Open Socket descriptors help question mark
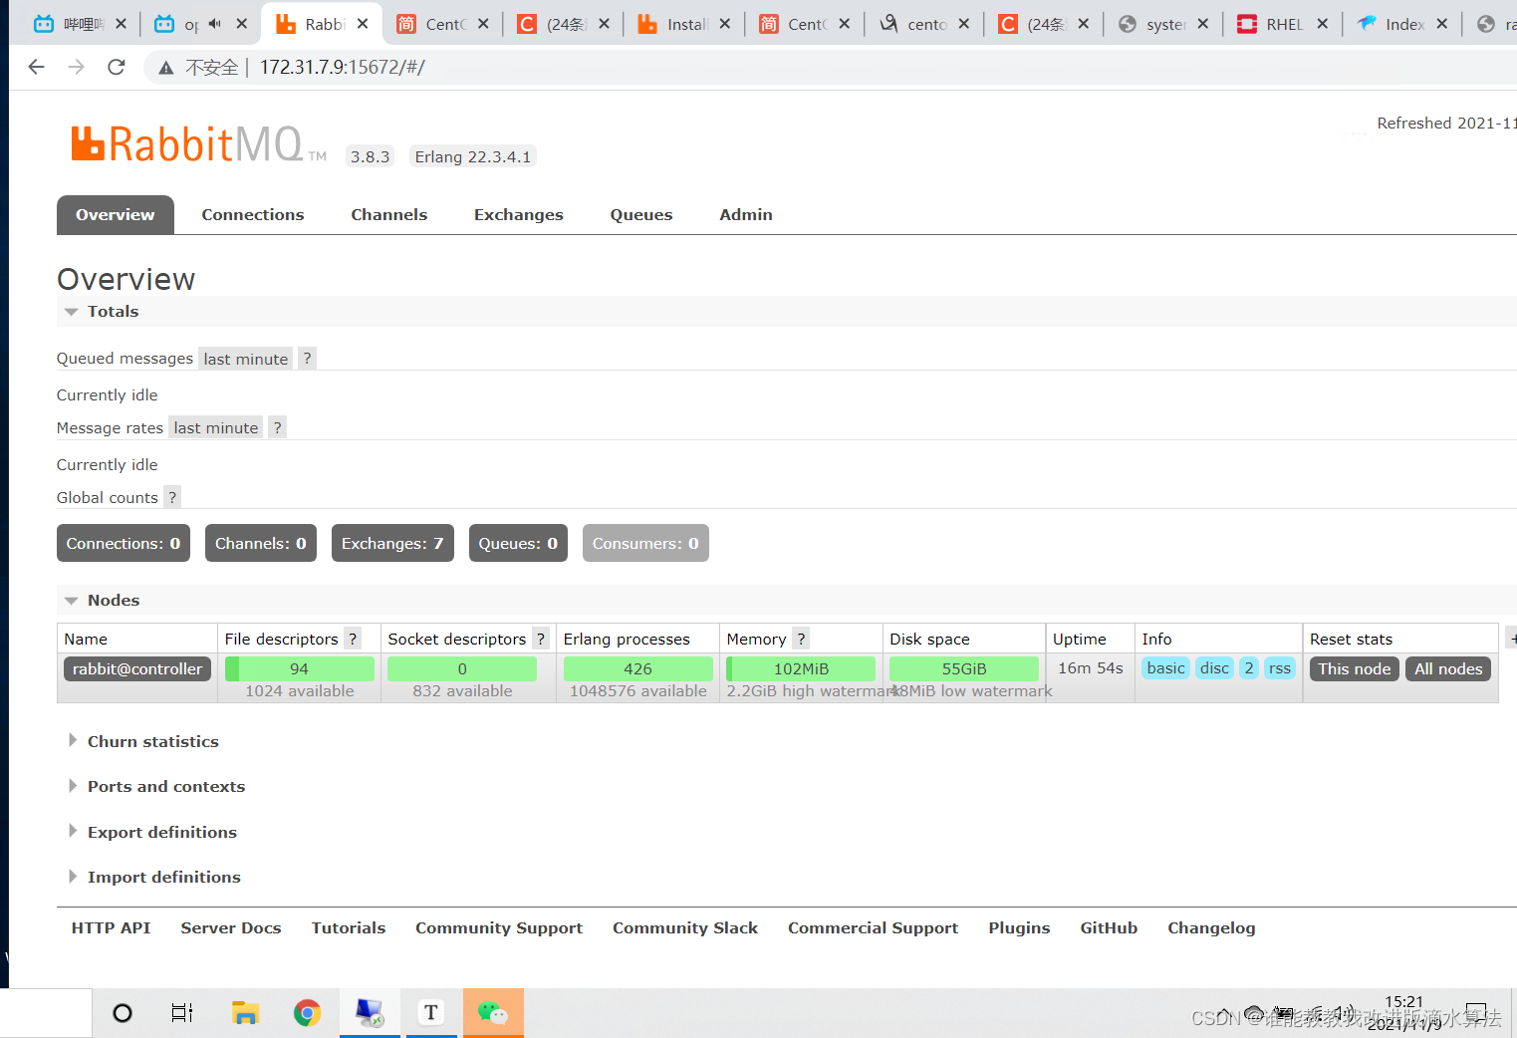 (540, 639)
